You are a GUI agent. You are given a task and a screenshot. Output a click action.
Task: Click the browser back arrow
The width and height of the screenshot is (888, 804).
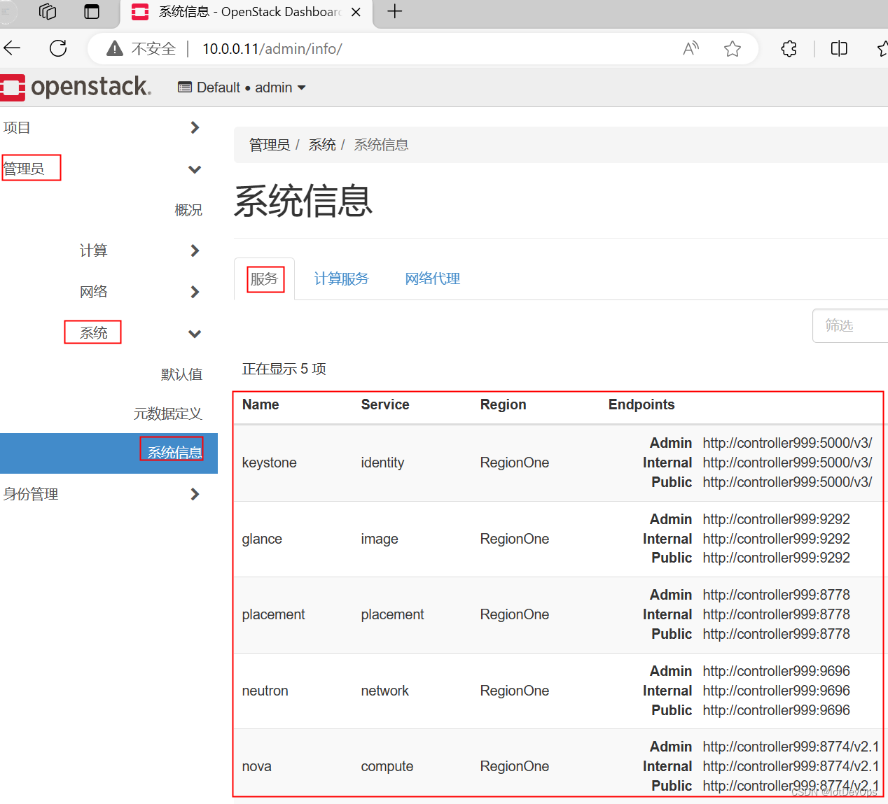click(13, 48)
